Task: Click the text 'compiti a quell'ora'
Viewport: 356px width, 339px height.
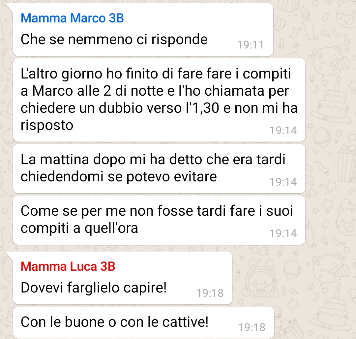Action: coord(79,229)
